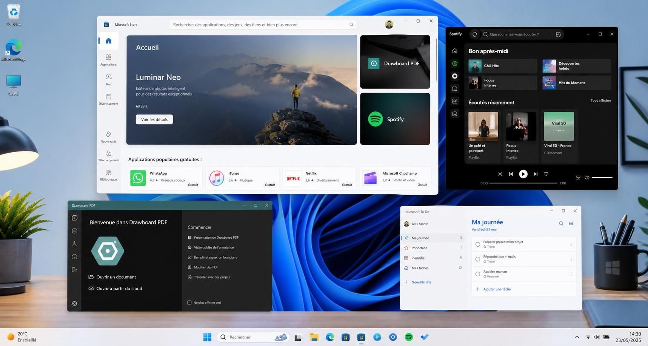Viewport: 648px width, 346px height.
Task: Click the taskbar Rechercher search box
Action: click(253, 337)
